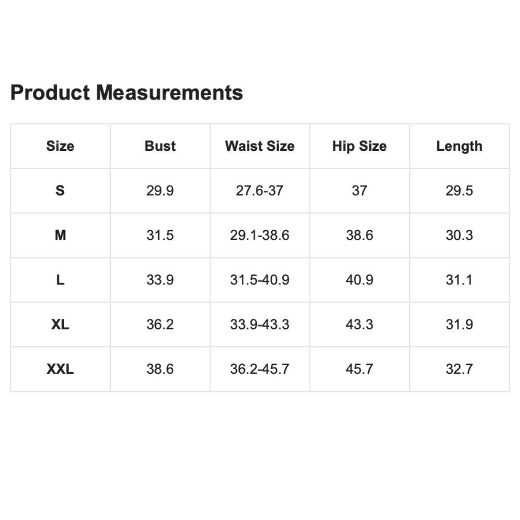Click the S size row label
The height and width of the screenshot is (520, 520).
60,190
